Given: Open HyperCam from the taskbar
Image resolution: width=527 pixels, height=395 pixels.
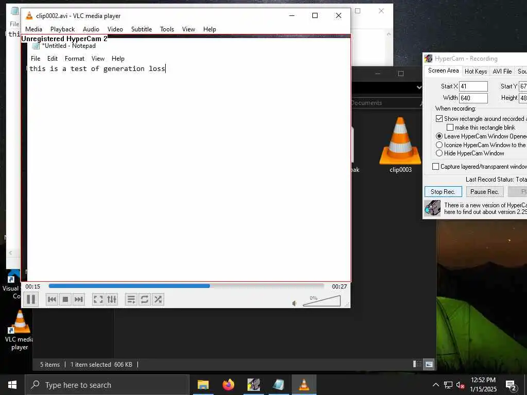Looking at the screenshot, I should (254, 385).
